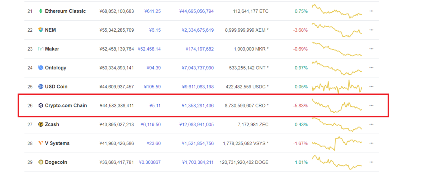The width and height of the screenshot is (427, 173).
Task: Open the Maker row's three-dot menu
Action: coord(371,49)
